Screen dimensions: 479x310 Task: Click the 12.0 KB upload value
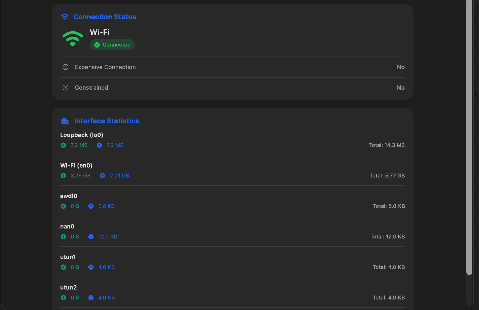(x=108, y=237)
